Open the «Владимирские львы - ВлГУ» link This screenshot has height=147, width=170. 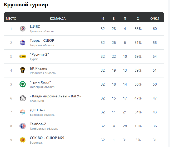pos(56,96)
